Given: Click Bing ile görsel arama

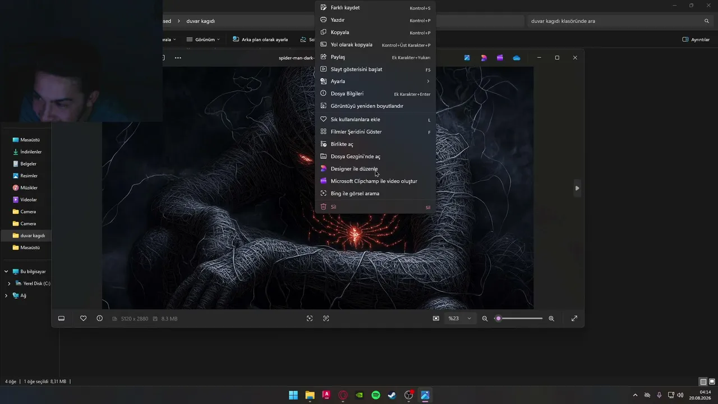Looking at the screenshot, I should (x=375, y=194).
